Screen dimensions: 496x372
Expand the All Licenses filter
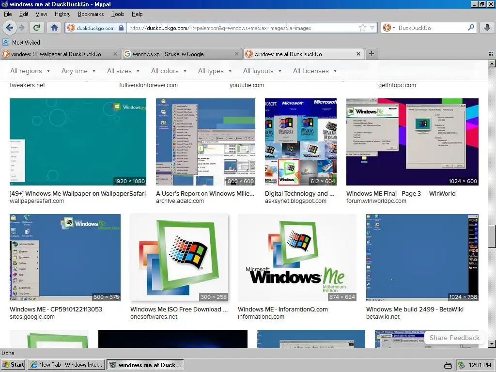tap(315, 71)
